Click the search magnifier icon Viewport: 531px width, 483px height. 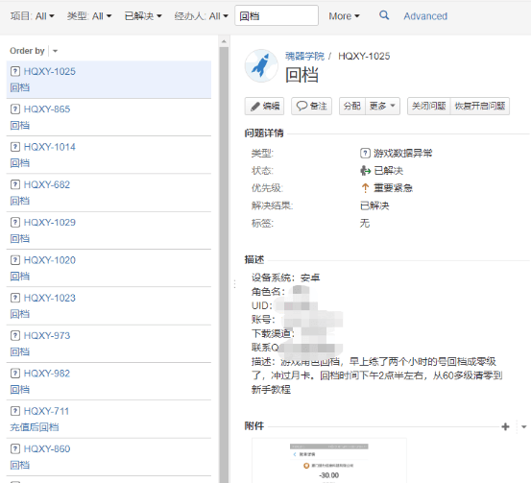384,15
